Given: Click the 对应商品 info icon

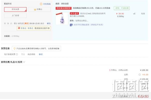Looking at the screenshot, I should pyautogui.click(x=41, y=4).
